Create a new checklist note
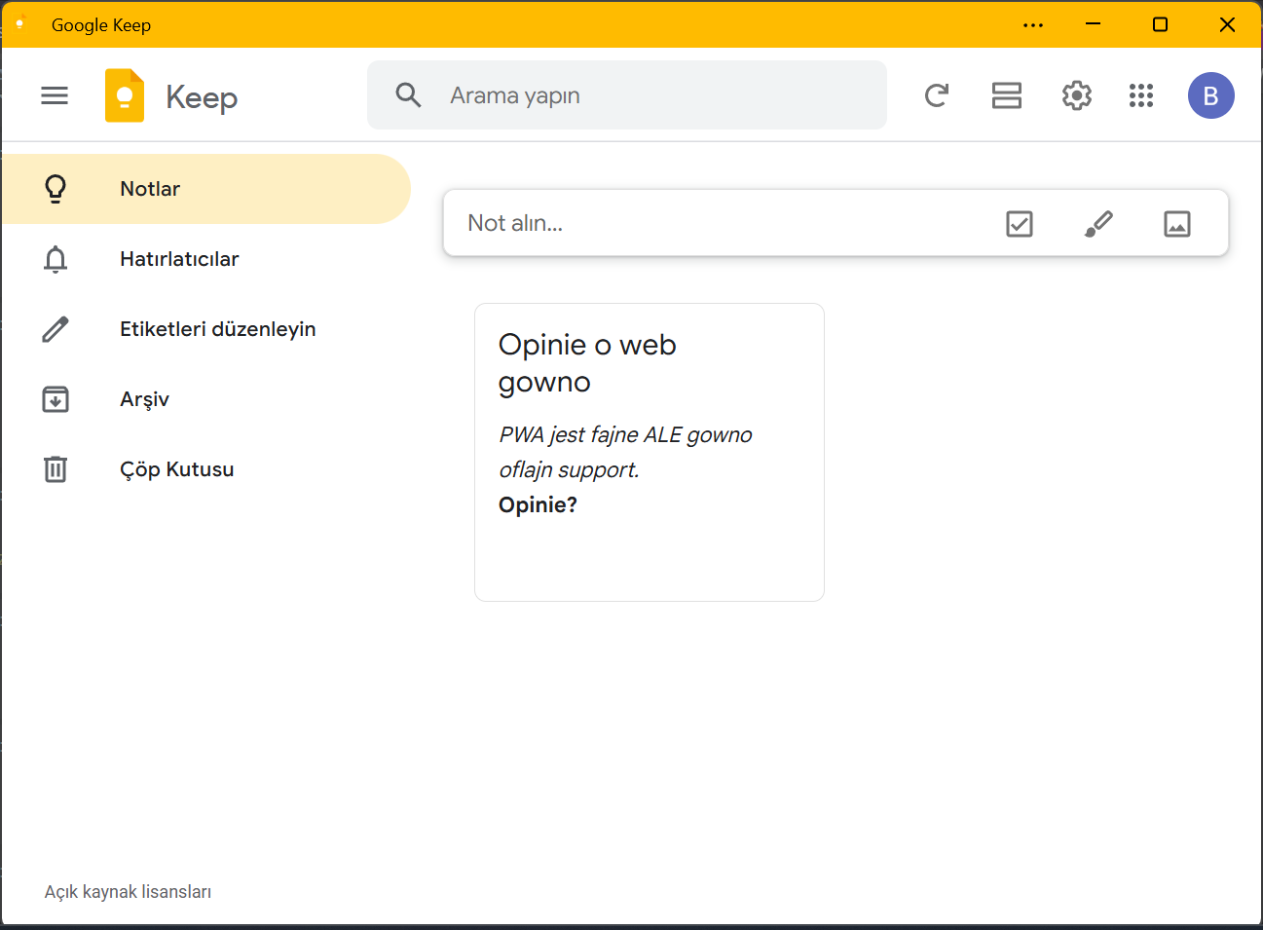This screenshot has height=930, width=1263. pos(1020,224)
